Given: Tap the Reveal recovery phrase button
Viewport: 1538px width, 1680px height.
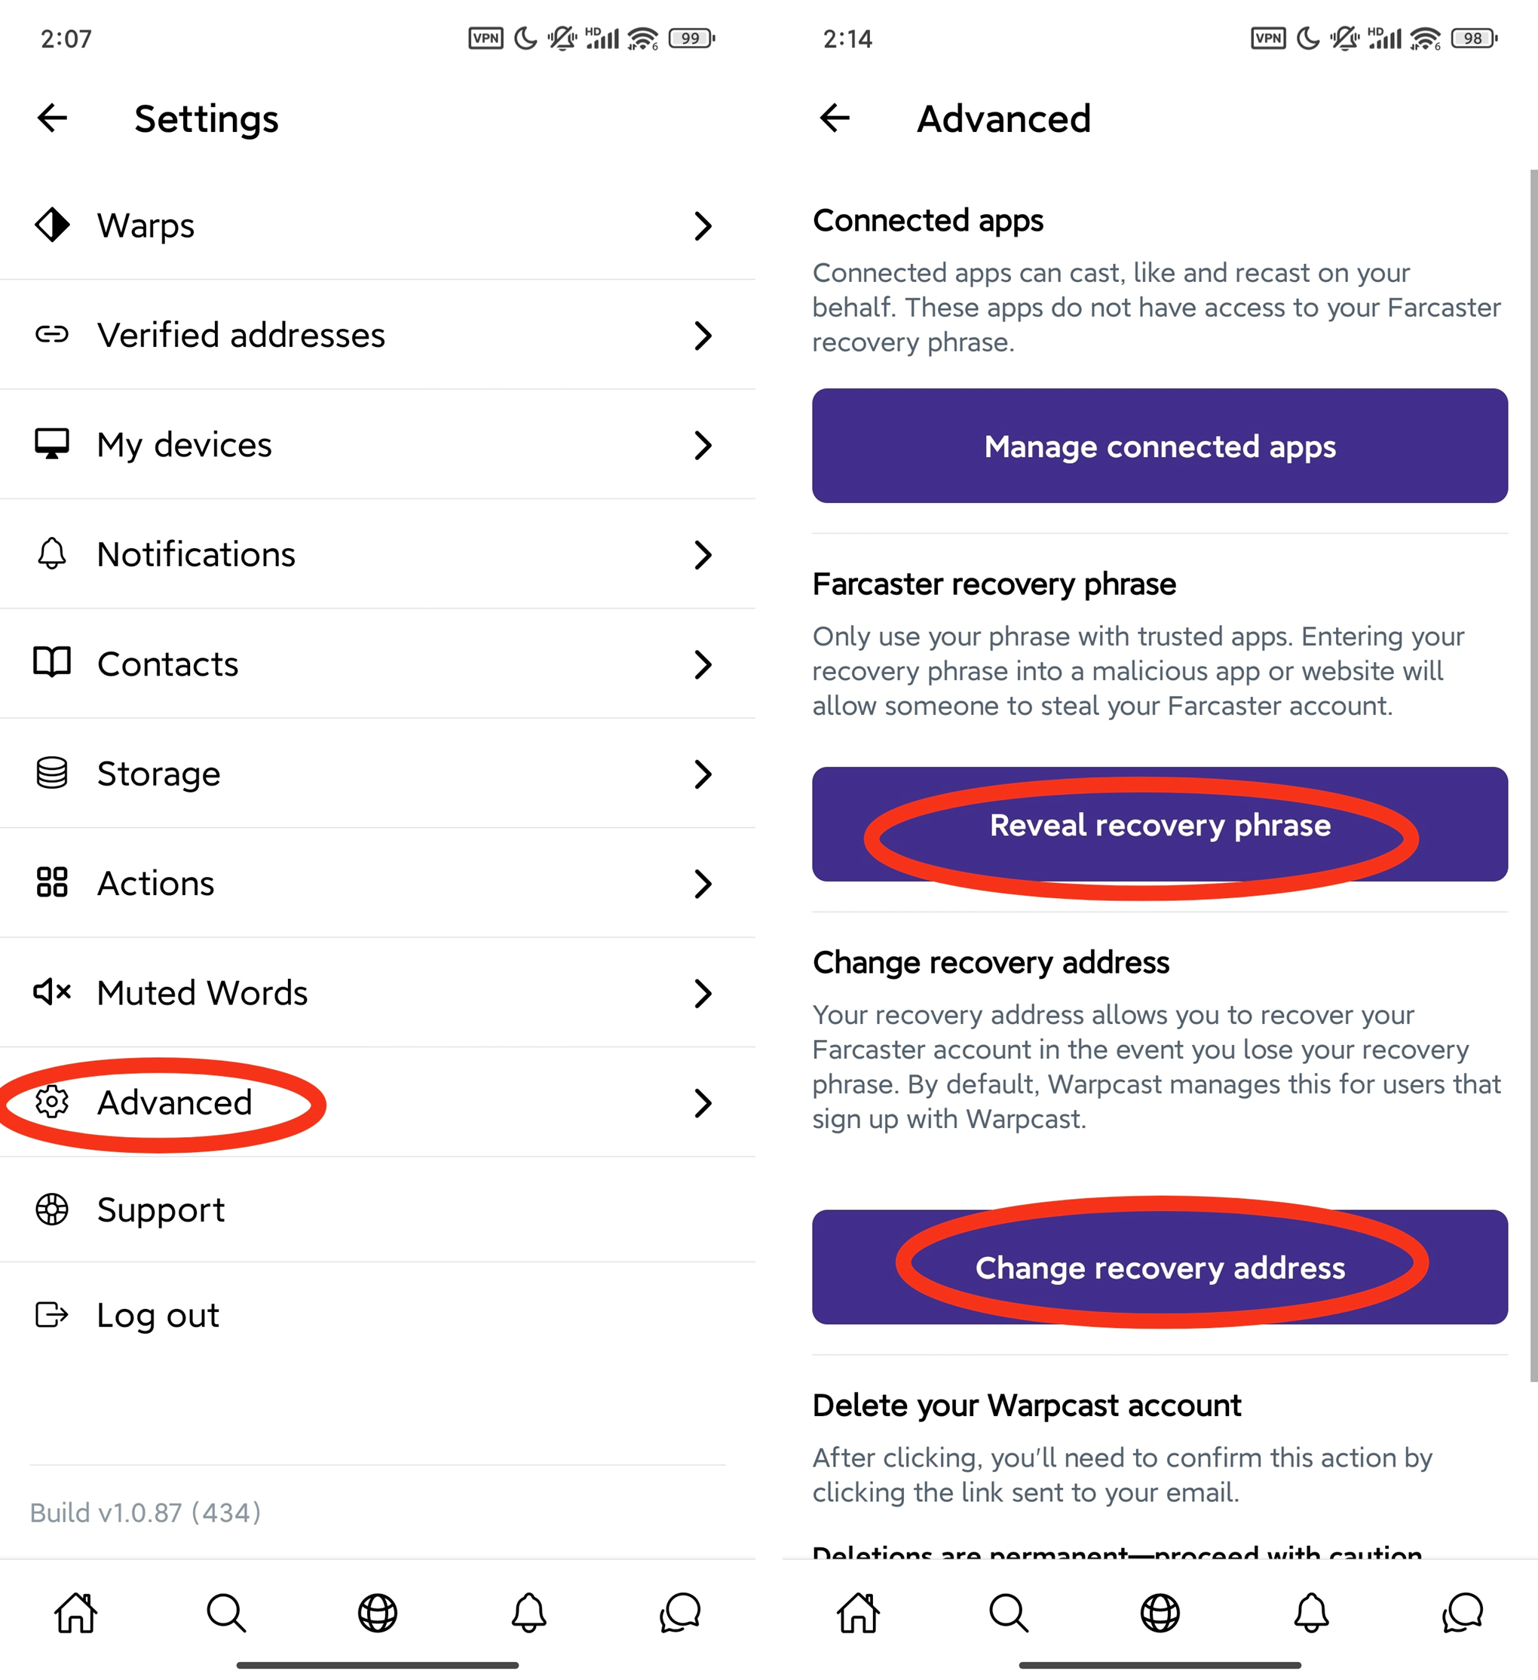Looking at the screenshot, I should coord(1160,825).
